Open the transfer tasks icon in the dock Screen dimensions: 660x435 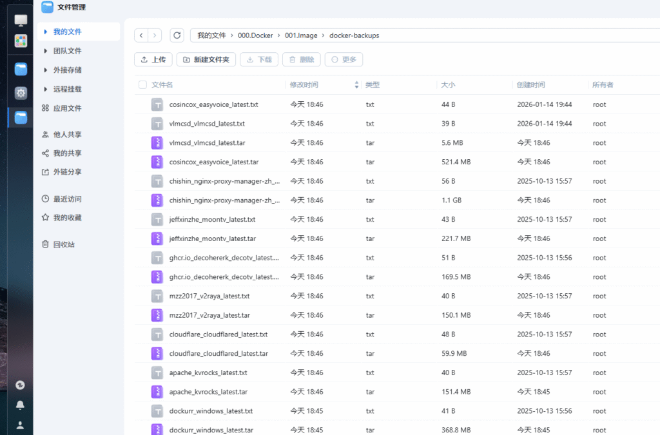pyautogui.click(x=21, y=385)
